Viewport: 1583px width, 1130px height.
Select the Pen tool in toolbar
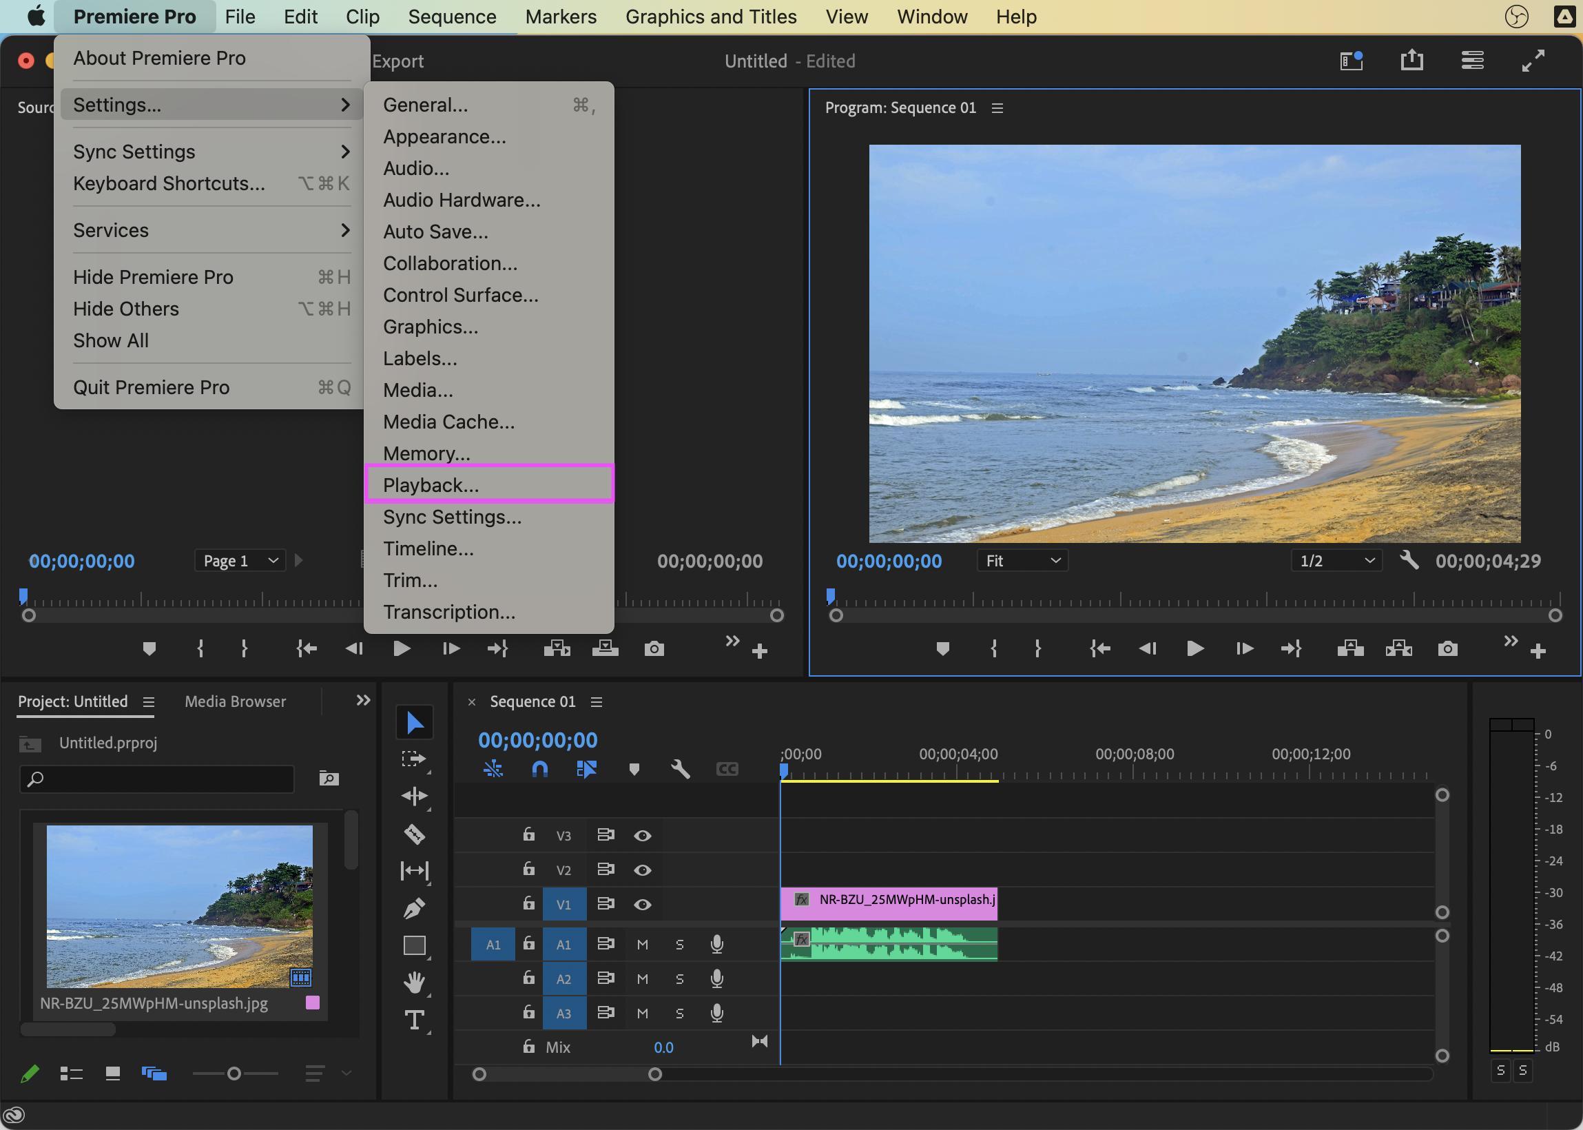pyautogui.click(x=415, y=908)
